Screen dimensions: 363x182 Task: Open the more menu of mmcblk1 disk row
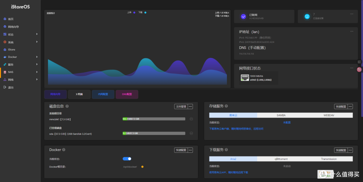pos(191,119)
